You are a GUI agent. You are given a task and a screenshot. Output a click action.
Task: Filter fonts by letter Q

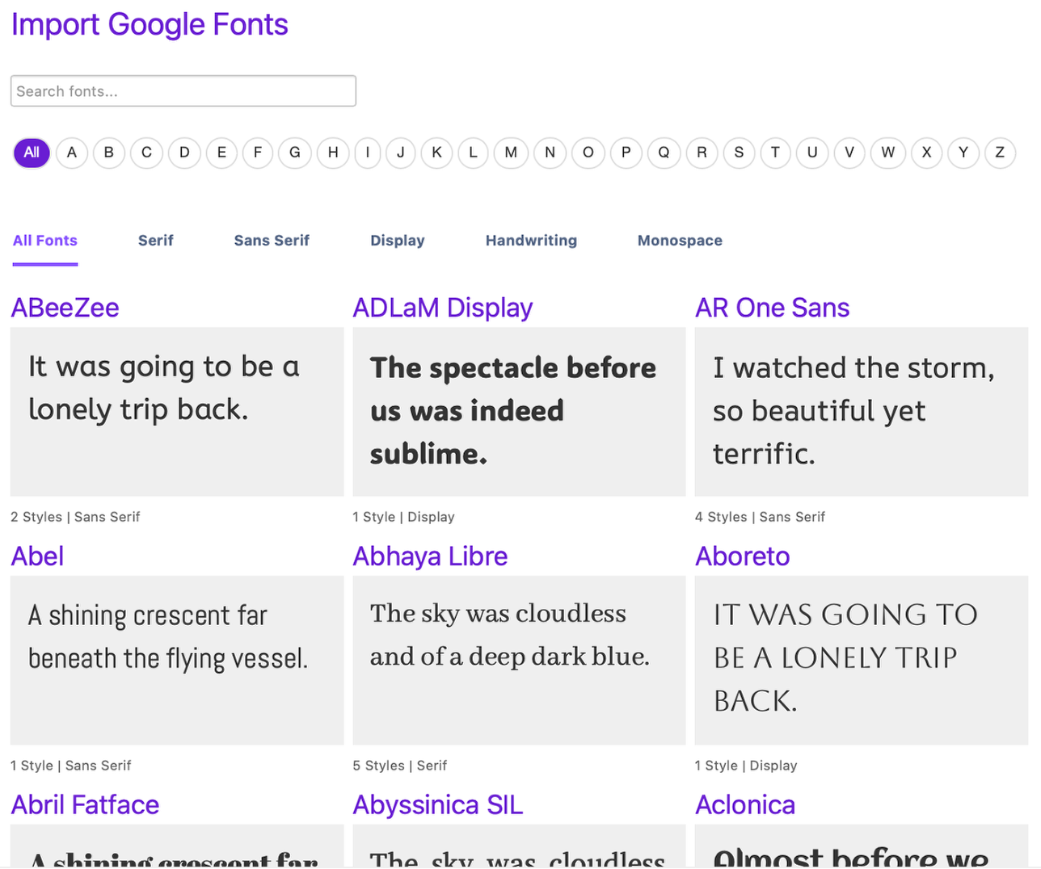[664, 153]
